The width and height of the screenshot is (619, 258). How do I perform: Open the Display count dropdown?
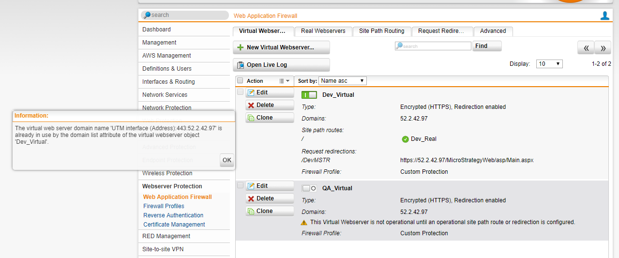point(549,64)
